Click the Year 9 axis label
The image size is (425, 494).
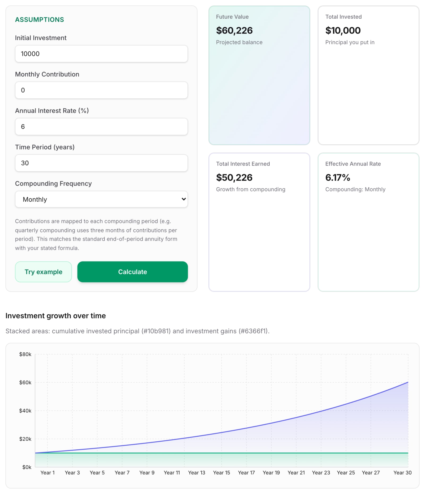click(147, 473)
